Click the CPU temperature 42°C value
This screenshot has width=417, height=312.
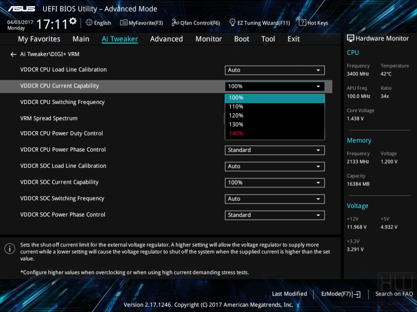pos(386,74)
